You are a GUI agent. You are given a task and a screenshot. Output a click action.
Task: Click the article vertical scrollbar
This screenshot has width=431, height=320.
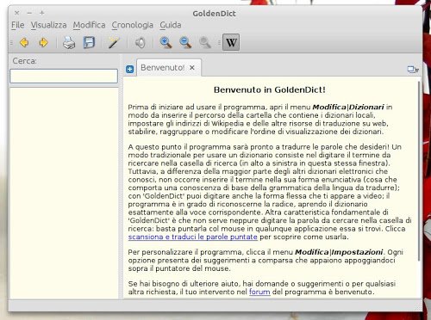pyautogui.click(x=419, y=172)
